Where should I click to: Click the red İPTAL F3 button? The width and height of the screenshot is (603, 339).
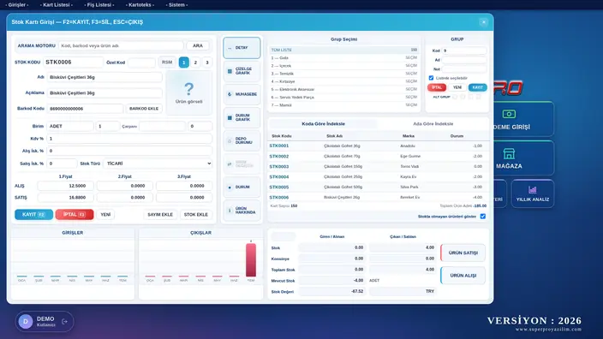75,215
